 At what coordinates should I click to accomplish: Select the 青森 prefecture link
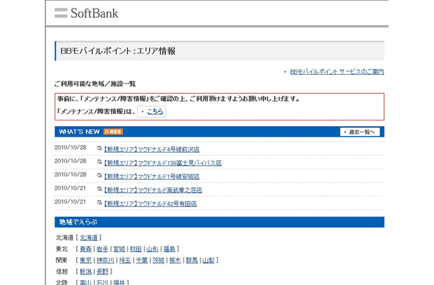[85, 249]
